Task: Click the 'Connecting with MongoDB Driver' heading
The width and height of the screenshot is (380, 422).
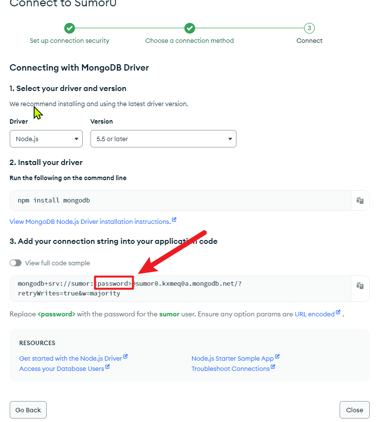Action: [79, 68]
